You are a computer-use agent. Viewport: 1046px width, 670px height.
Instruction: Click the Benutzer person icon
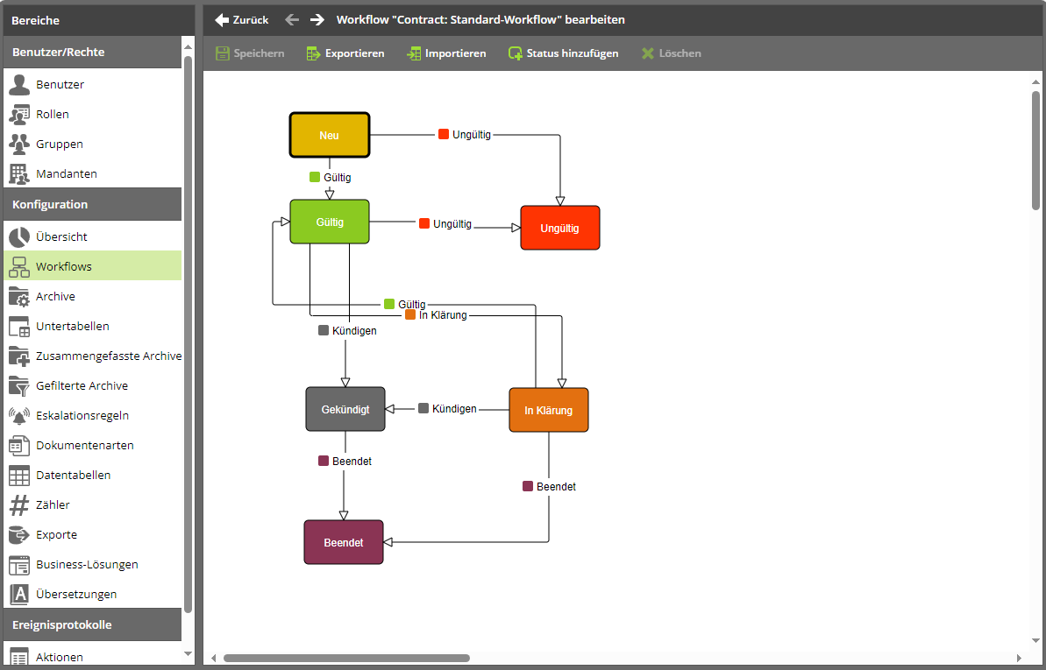19,85
